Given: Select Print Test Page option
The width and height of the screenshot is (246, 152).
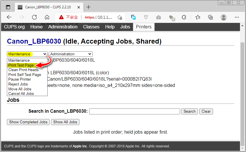Looking at the screenshot, I should pos(21,65).
